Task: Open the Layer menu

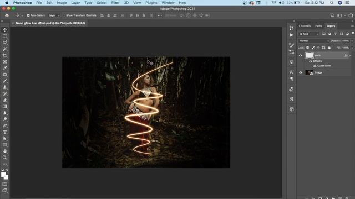Action: (75, 3)
